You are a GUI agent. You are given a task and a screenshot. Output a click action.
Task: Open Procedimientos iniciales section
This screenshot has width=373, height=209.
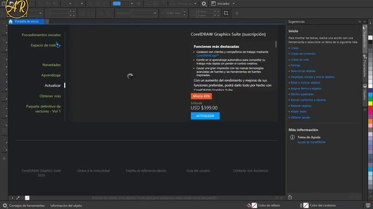click(x=41, y=35)
